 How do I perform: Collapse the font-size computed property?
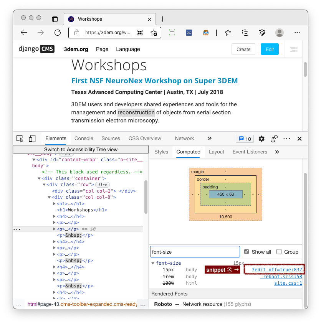pos(153,263)
